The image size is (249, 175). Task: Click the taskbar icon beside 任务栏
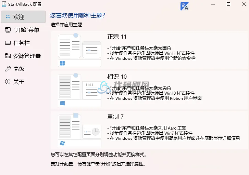point(8,43)
